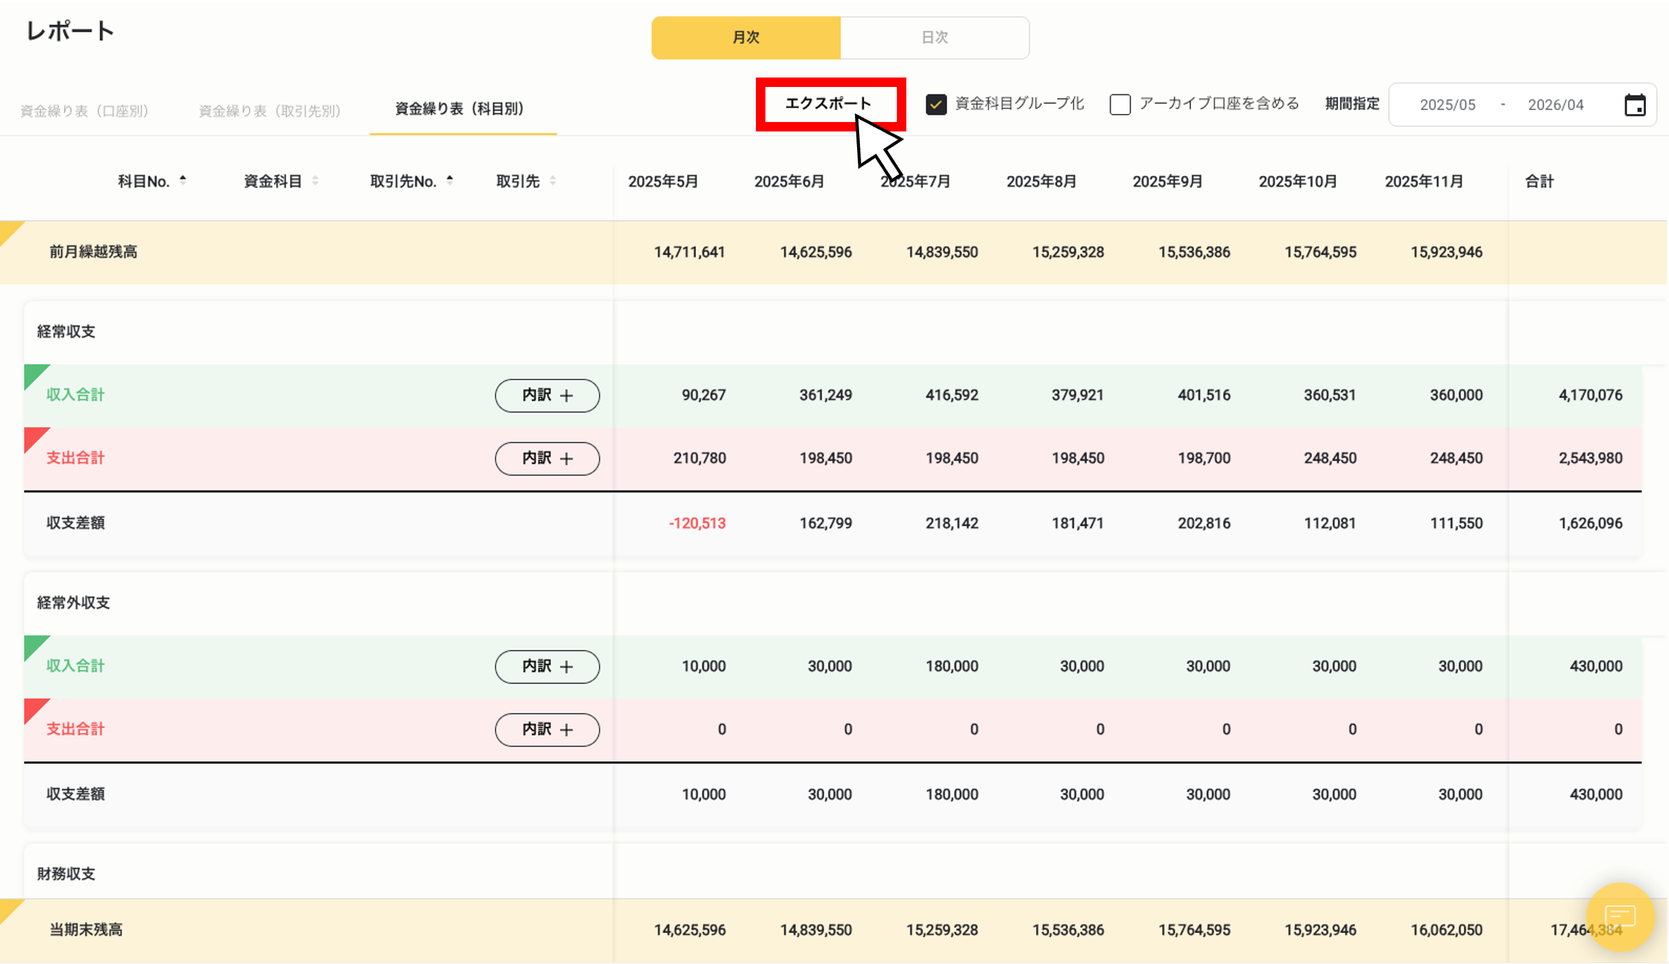
Task: Expand 内訳 for 経常外収支 収入合計
Action: [x=547, y=667]
